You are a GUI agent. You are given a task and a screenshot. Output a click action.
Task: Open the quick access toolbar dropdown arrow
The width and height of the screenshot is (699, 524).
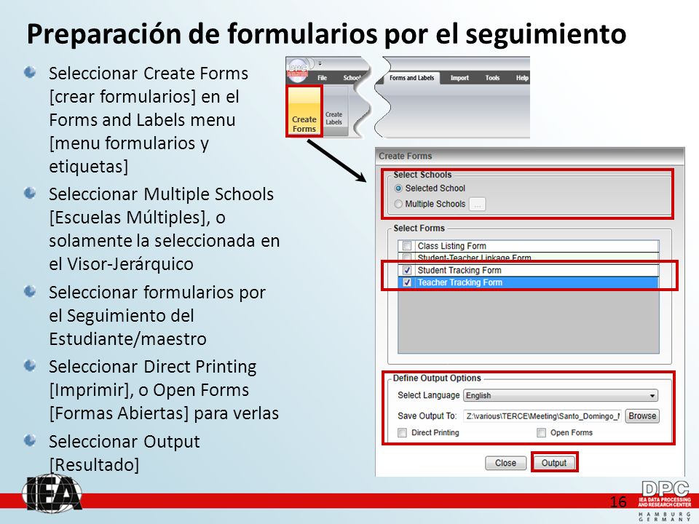(x=320, y=63)
